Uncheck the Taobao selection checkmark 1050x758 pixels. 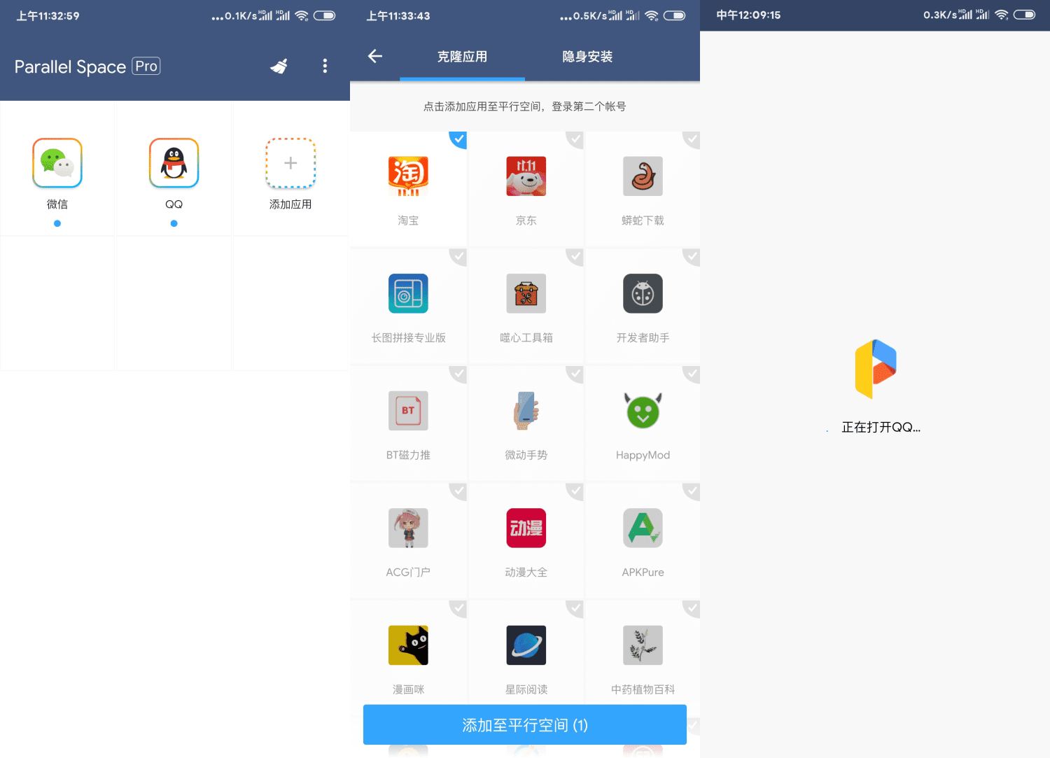coord(458,140)
